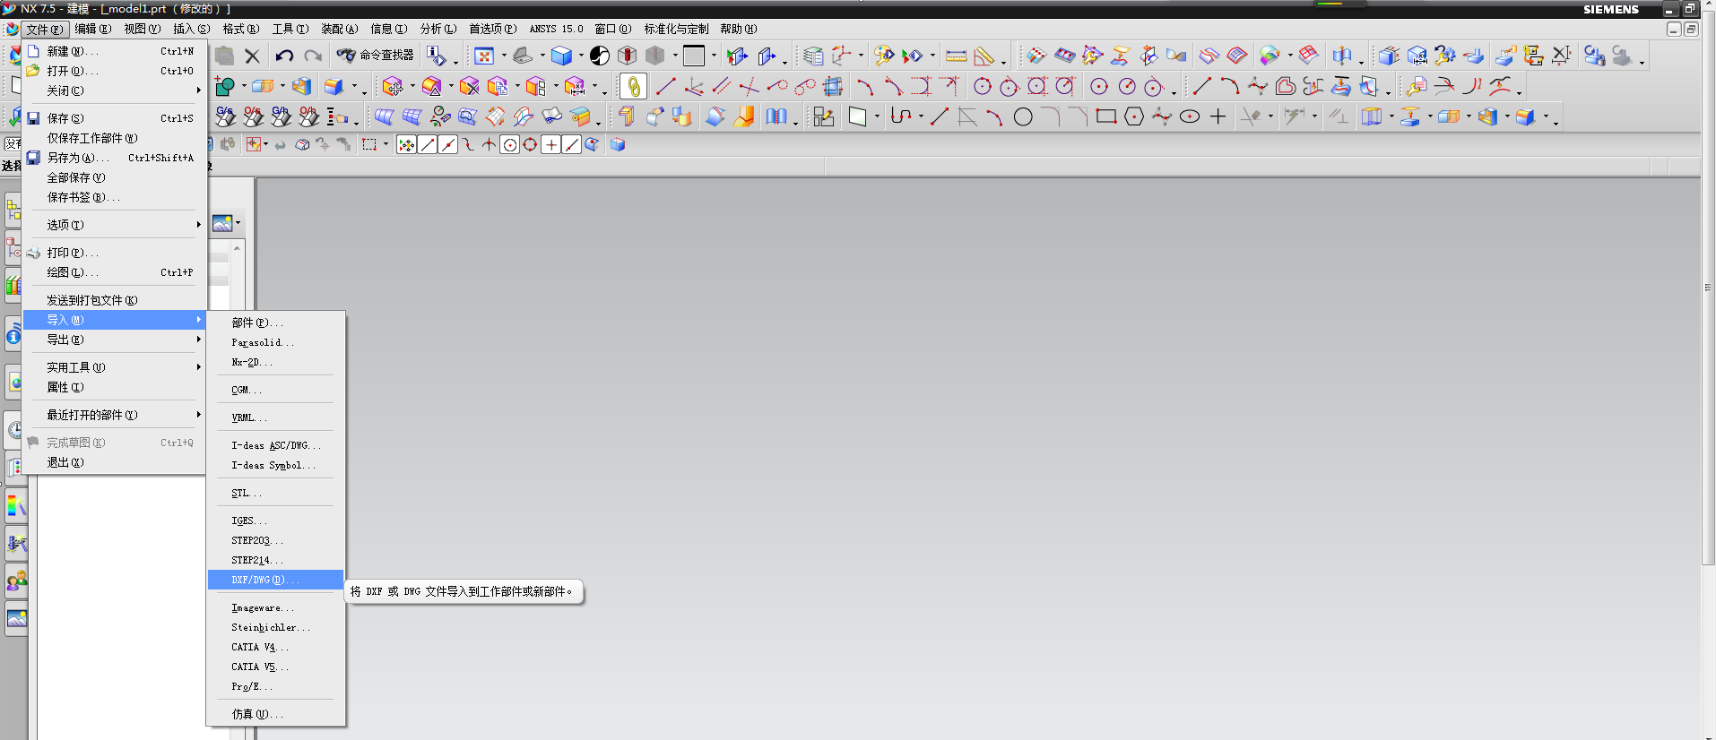Click the background color square swatch
1716x740 pixels.
click(x=694, y=56)
